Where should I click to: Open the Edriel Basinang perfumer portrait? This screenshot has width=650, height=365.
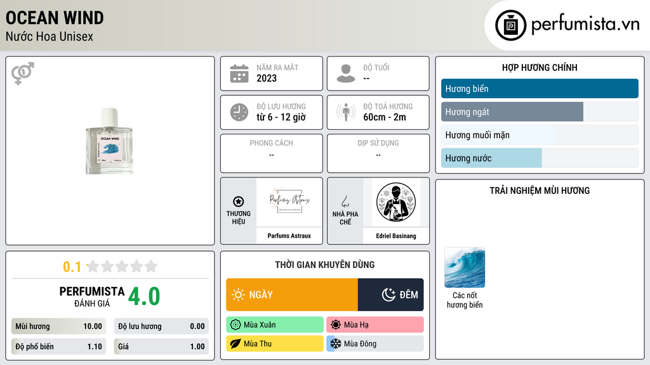[396, 202]
